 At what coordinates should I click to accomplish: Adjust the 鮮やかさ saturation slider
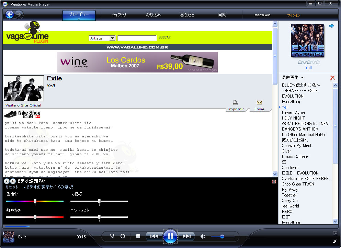tap(35, 217)
